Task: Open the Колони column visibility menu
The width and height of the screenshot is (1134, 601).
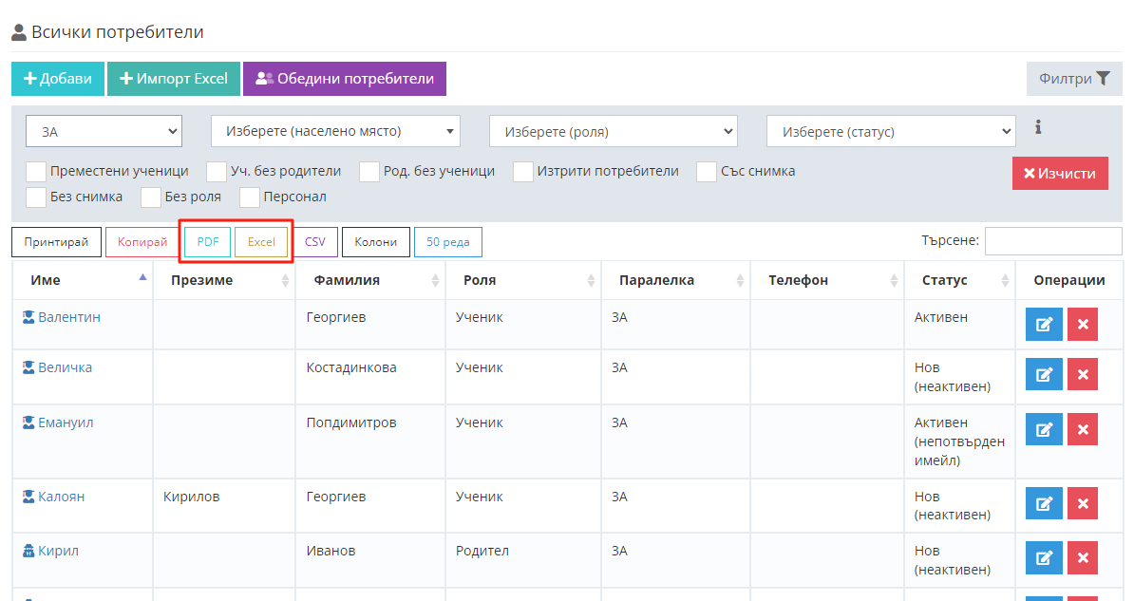Action: coord(376,242)
